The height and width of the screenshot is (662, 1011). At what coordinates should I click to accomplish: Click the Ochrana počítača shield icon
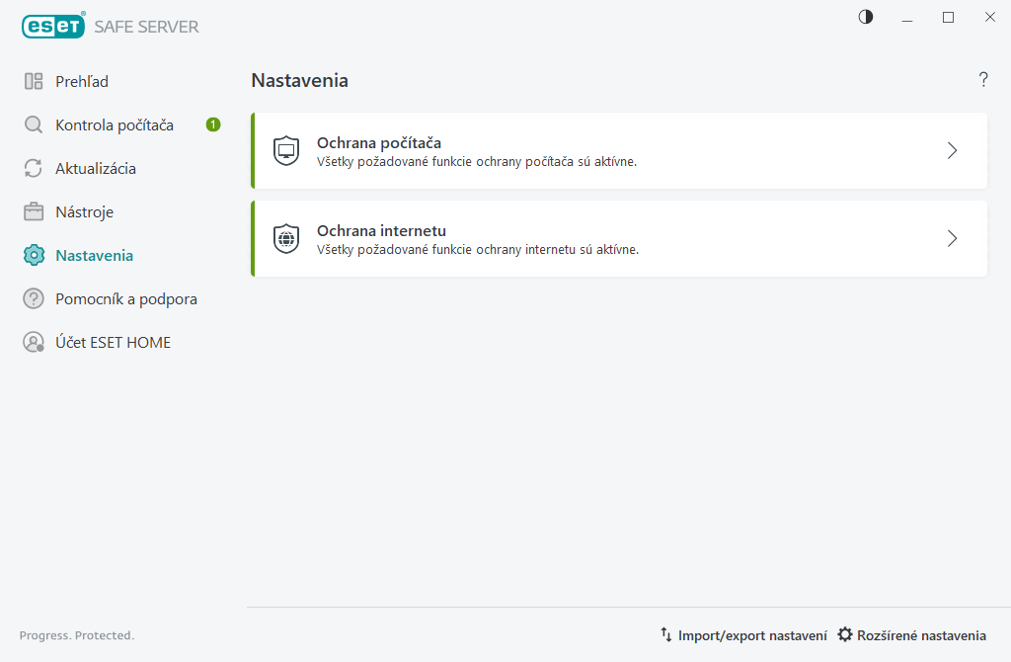click(x=286, y=151)
